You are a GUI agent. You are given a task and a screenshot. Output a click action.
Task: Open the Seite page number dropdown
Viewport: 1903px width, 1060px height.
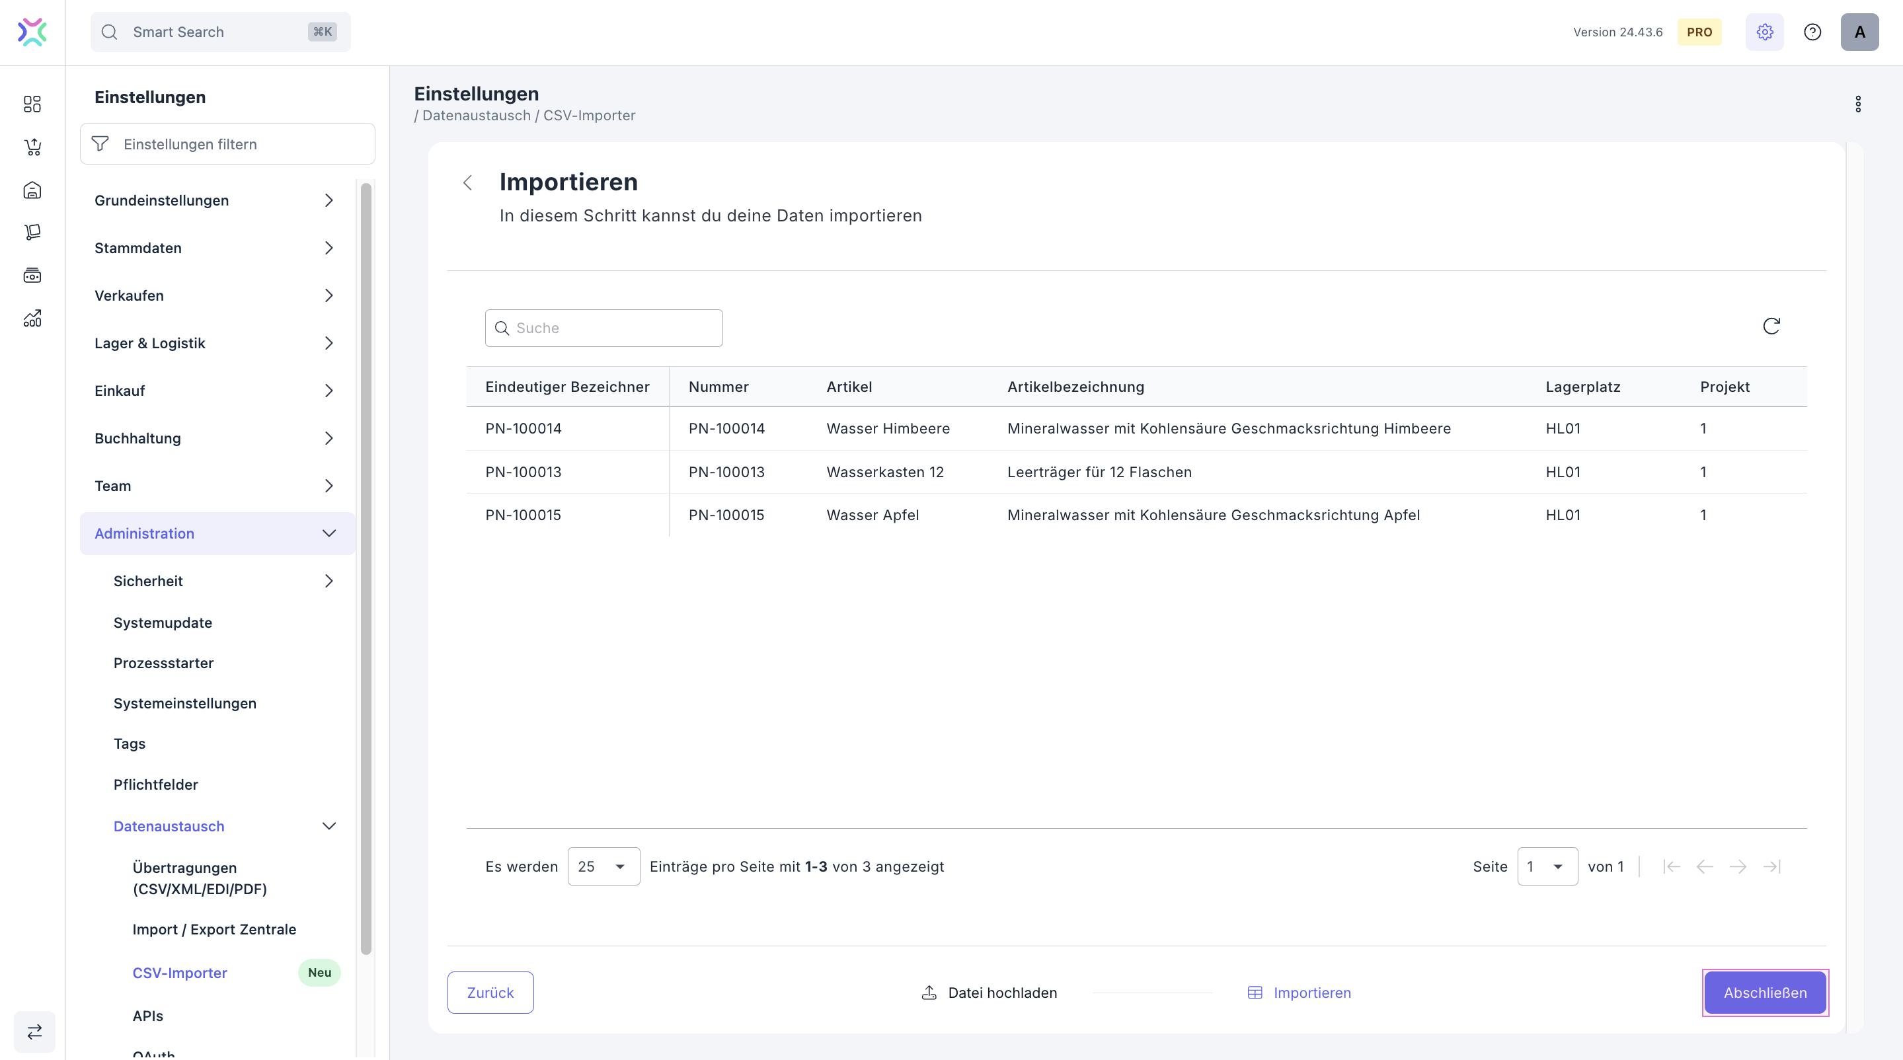pos(1547,866)
